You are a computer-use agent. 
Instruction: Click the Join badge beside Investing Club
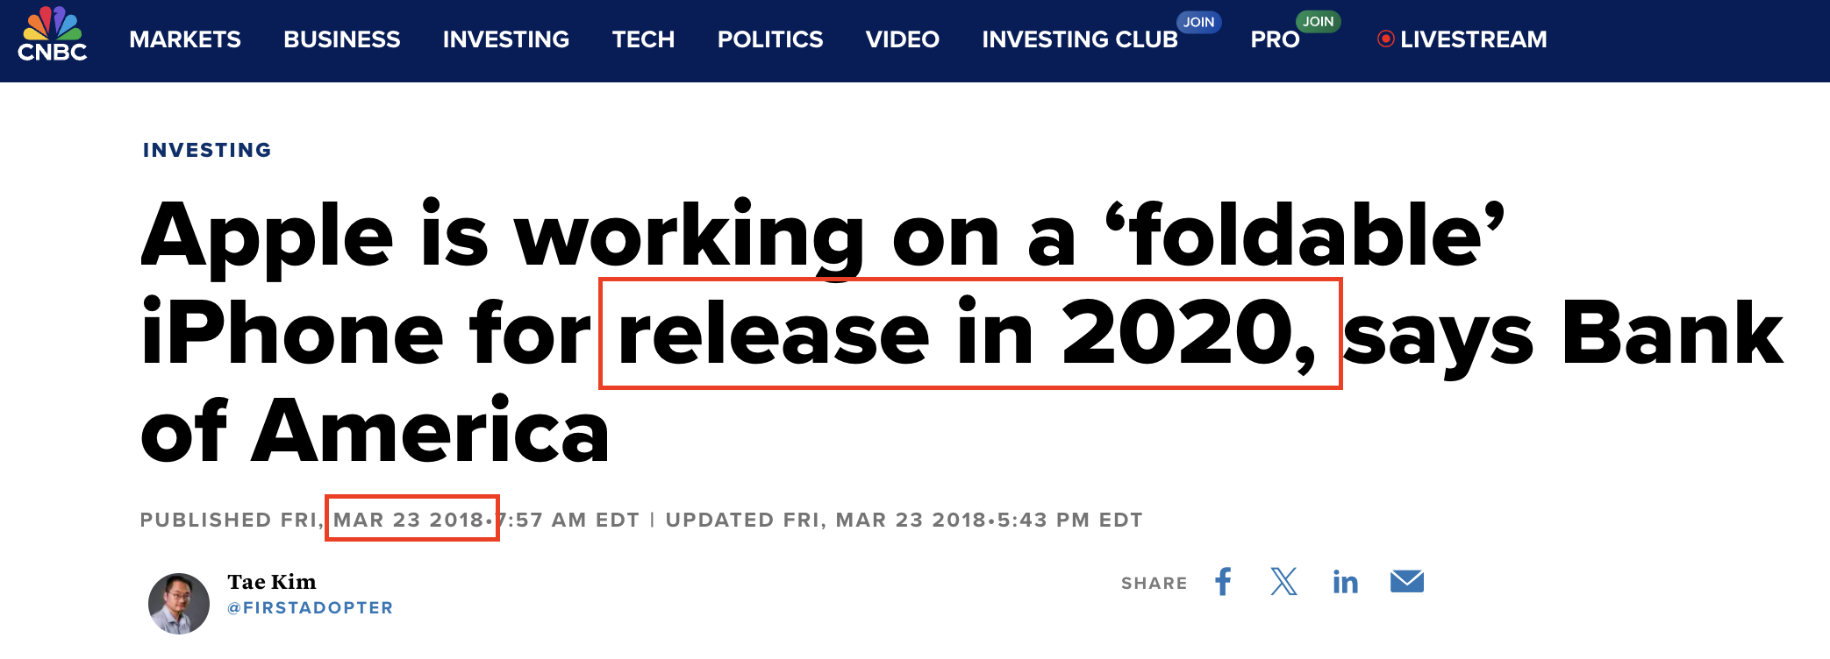pyautogui.click(x=1198, y=22)
